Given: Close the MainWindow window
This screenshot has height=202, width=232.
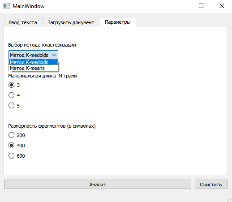Looking at the screenshot, I should (x=222, y=6).
